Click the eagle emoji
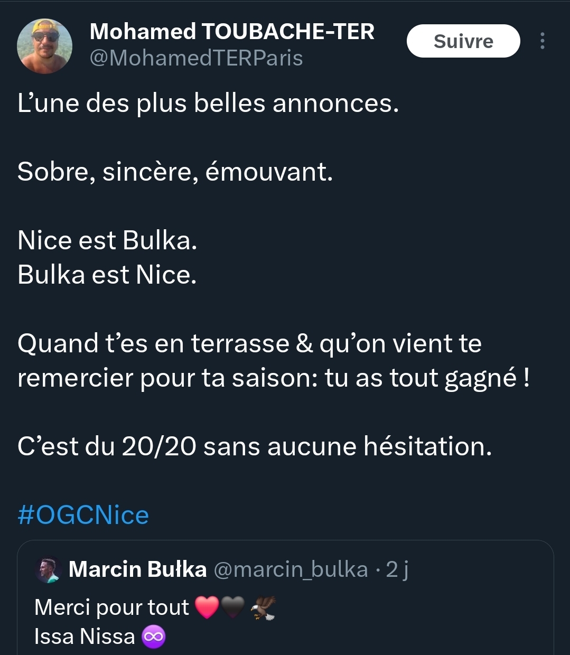 coord(263,607)
